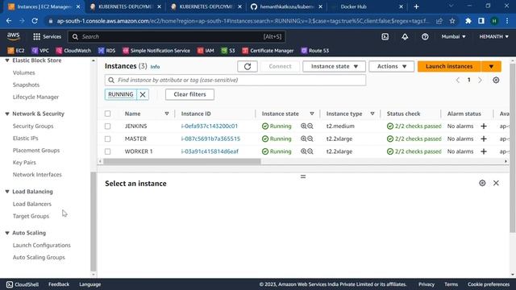Open the Instance state dropdown
Screen dimensions: 516x290
coord(334,66)
